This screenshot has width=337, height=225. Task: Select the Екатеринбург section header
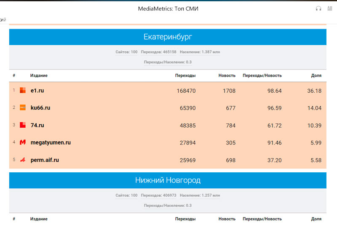click(168, 37)
